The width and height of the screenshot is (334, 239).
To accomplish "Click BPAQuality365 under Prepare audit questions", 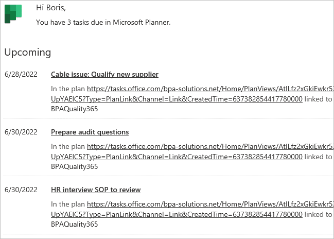I will coord(74,167).
